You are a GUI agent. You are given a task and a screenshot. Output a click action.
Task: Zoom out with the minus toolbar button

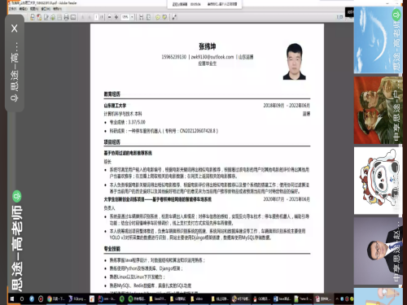[109, 17]
